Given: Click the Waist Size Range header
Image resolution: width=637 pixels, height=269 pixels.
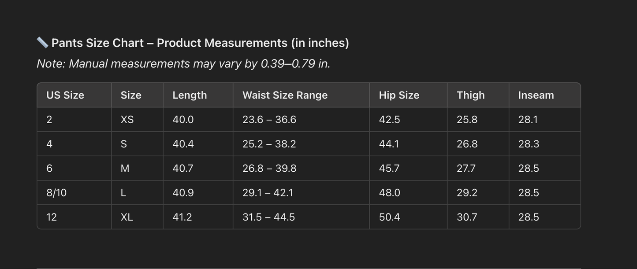Looking at the screenshot, I should 285,95.
